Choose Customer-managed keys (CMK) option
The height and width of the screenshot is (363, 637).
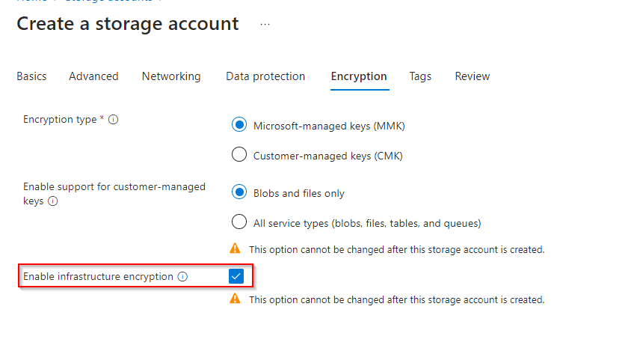pyautogui.click(x=239, y=156)
